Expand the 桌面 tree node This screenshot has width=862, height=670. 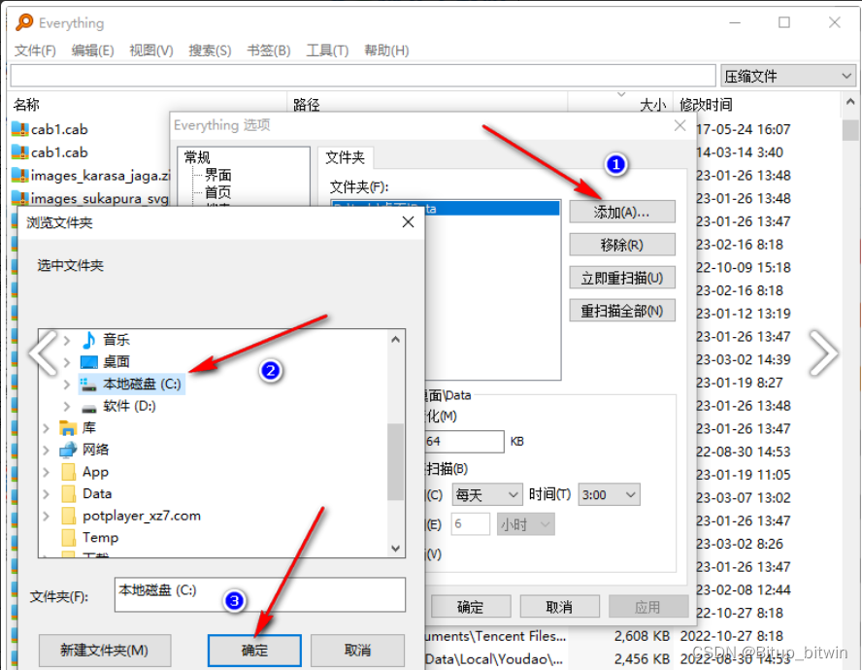[x=67, y=362]
